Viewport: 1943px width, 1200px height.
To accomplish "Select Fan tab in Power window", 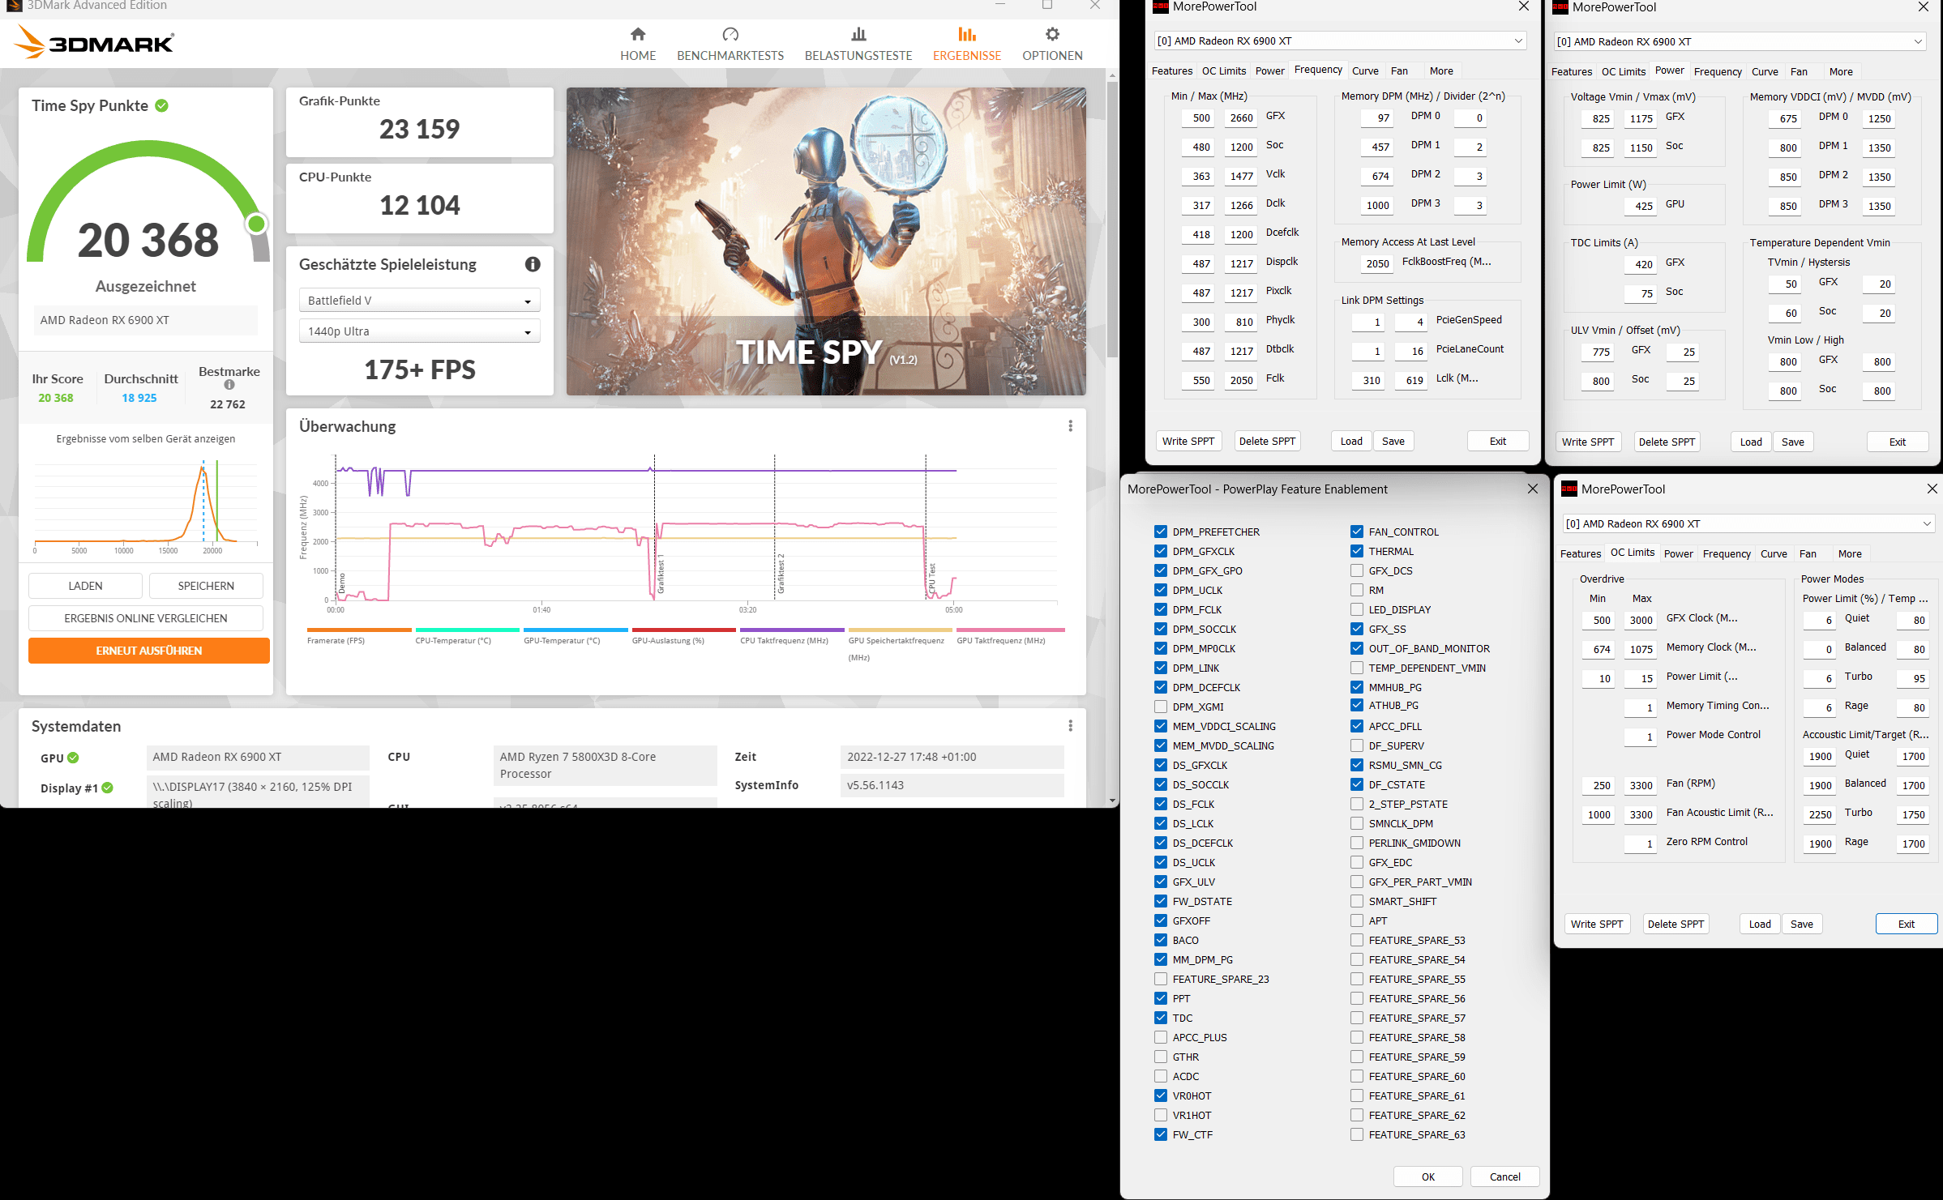I will click(1799, 71).
